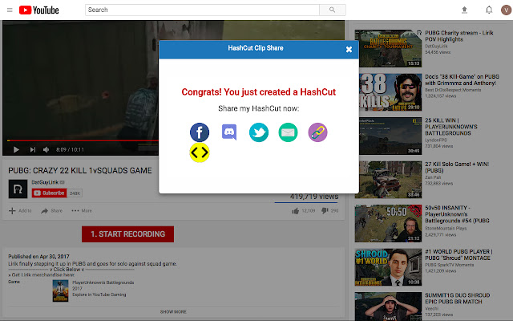513x321 pixels.
Task: Open 27 Kill Solo Game! + WIN! title
Action: click(457, 168)
